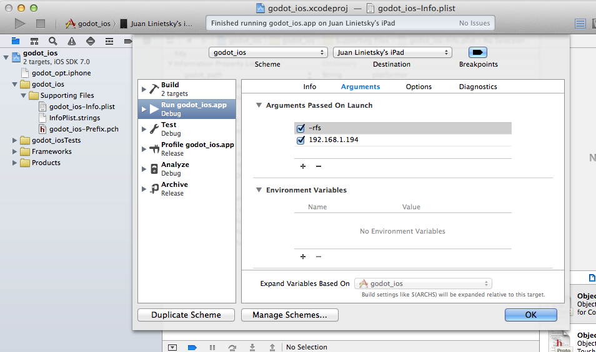Click the Manage Schemes button
Viewport: 596px width, 352px height.
point(289,315)
